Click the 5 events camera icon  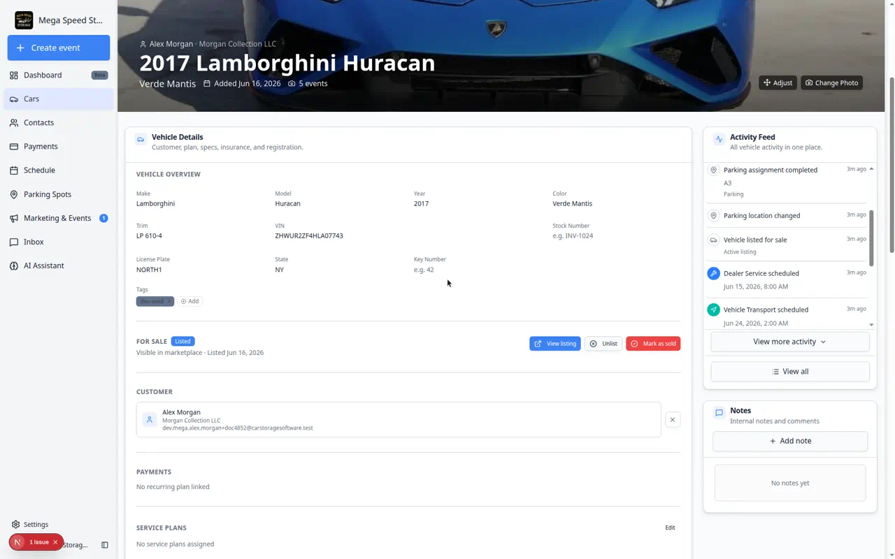(x=292, y=83)
